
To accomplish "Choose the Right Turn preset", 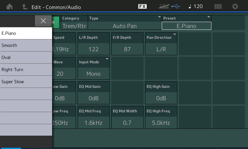I will tap(26, 70).
